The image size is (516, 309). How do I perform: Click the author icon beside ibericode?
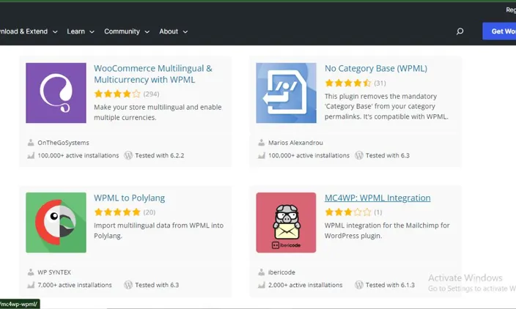point(261,272)
